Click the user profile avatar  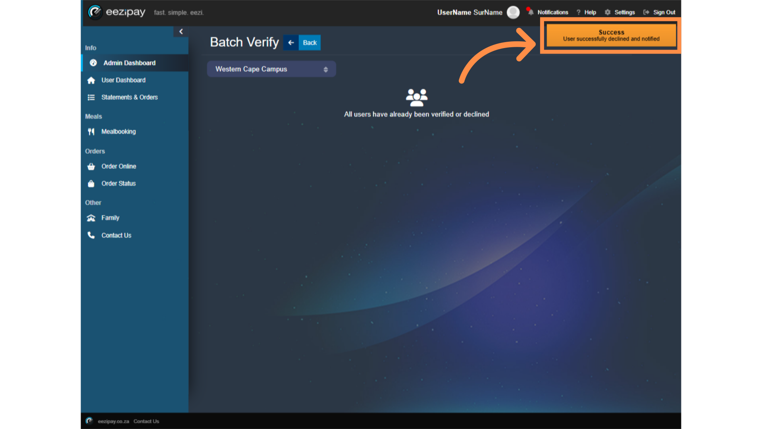[513, 12]
